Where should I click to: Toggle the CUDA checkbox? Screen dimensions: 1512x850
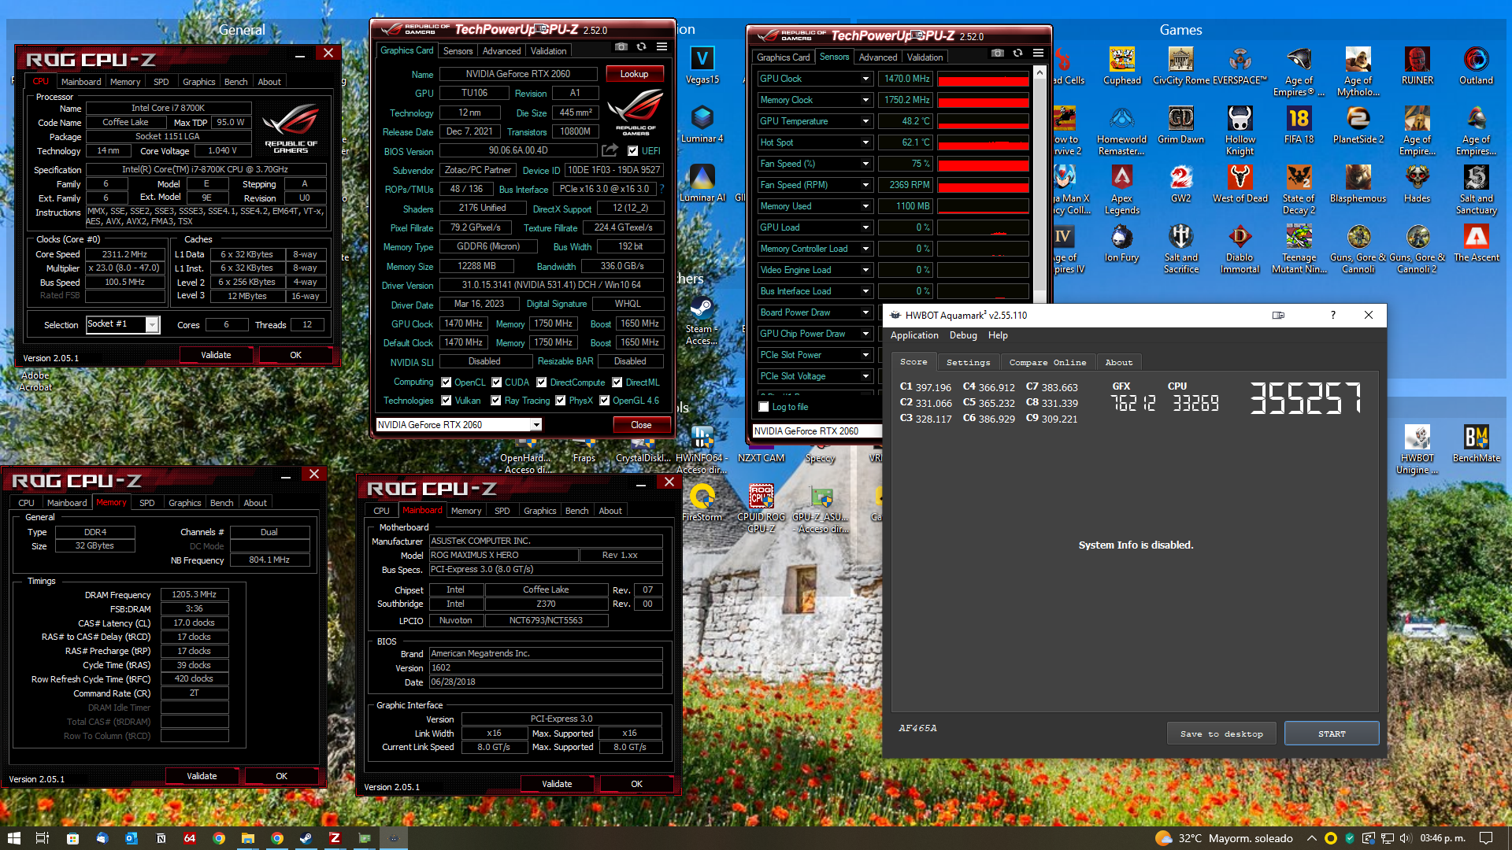[497, 382]
